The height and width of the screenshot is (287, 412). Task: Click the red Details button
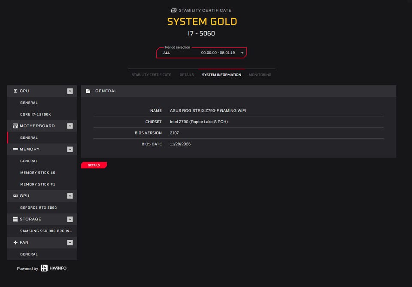coord(94,165)
